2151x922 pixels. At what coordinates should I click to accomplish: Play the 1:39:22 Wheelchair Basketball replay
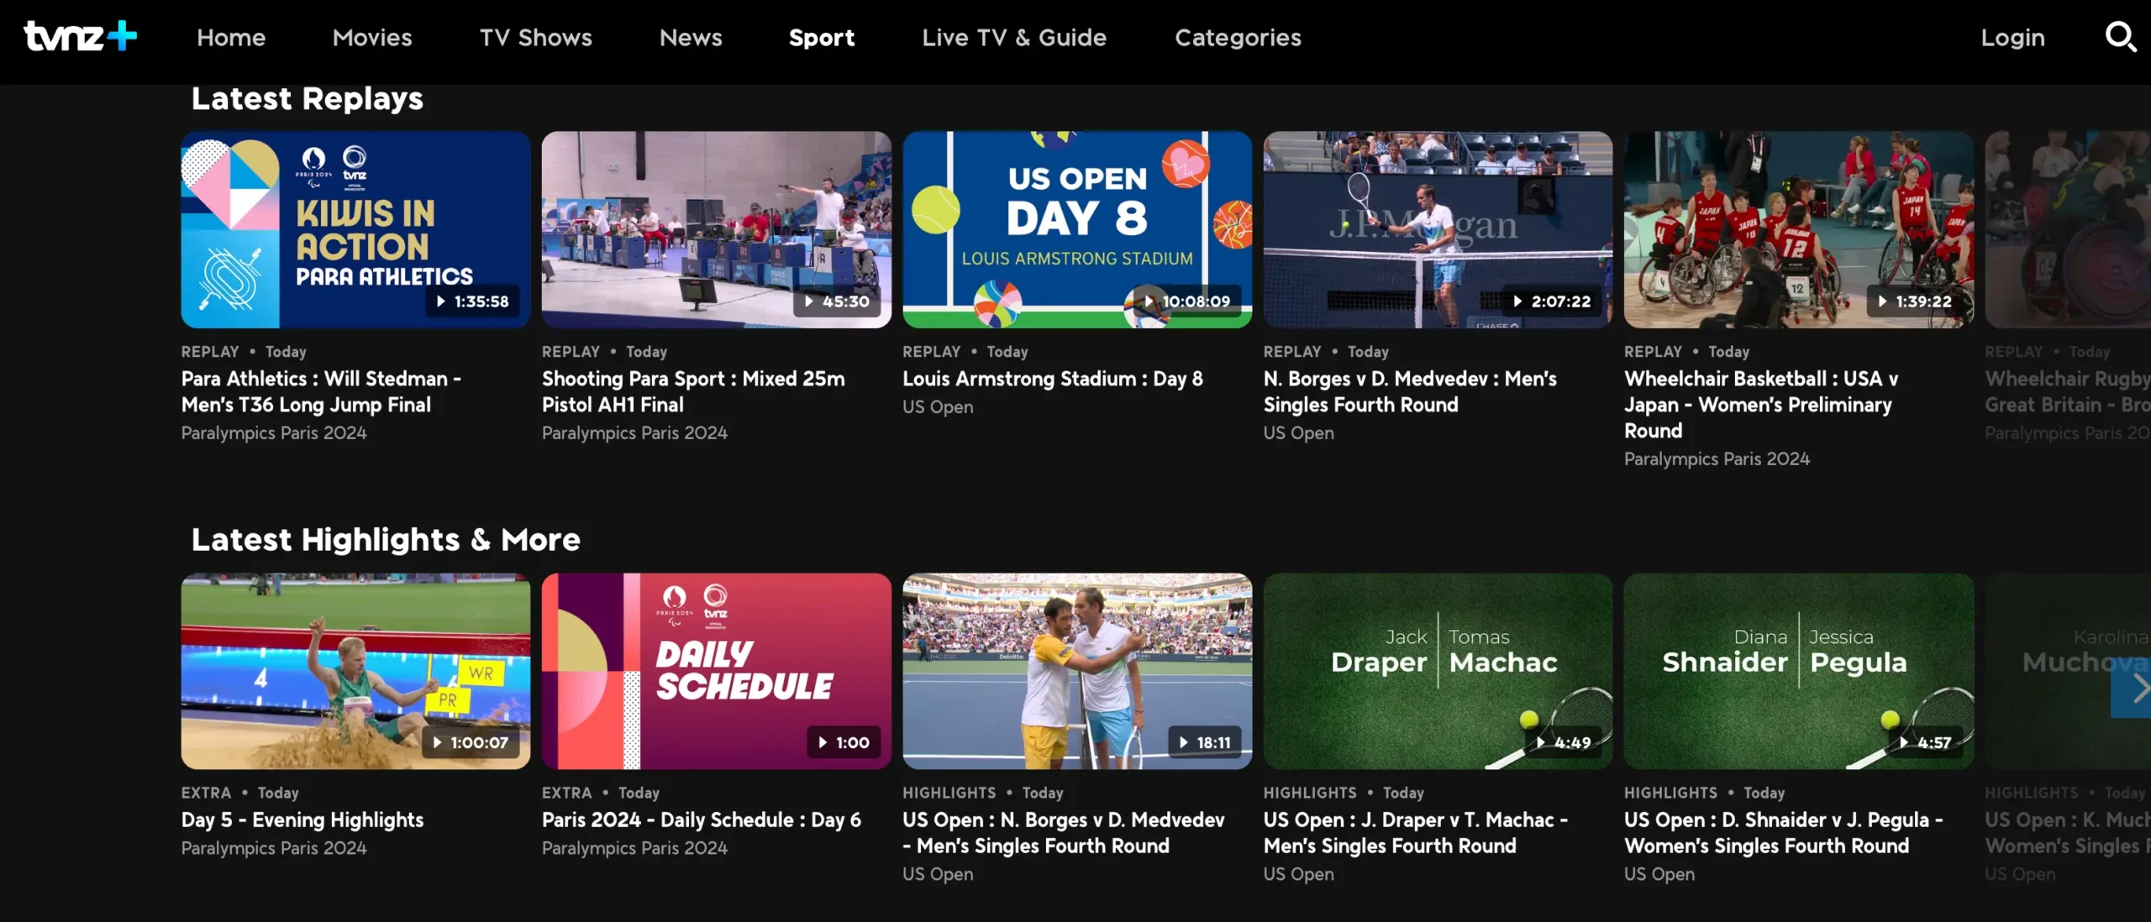1915,301
